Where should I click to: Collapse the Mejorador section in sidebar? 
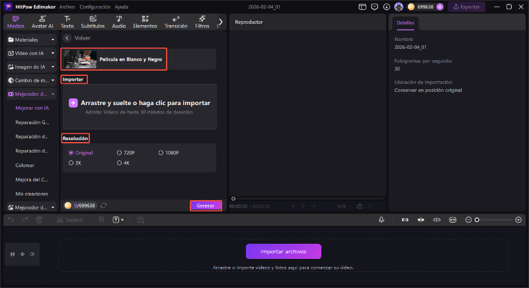point(52,94)
